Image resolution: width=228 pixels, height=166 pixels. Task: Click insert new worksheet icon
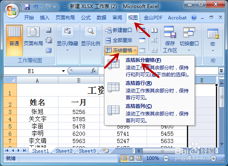click(106, 151)
